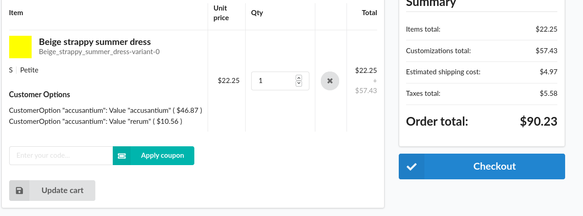Click the ticket icon beside Apply coupon

(x=122, y=156)
